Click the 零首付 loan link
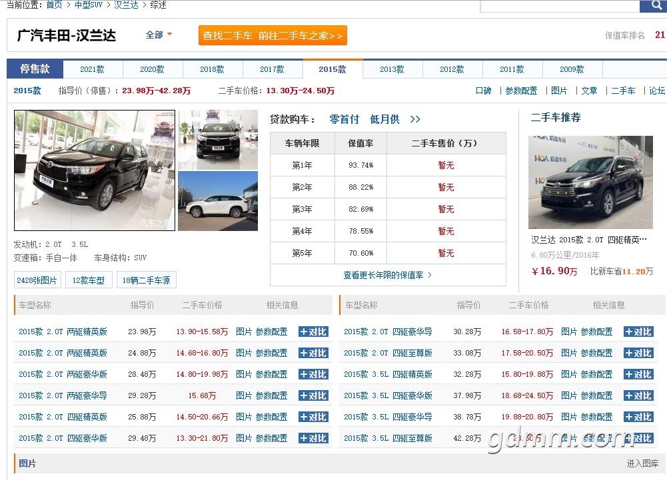 tap(344, 119)
